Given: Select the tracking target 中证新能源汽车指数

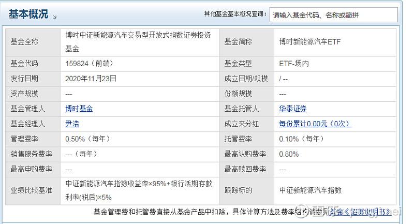Looking at the screenshot, I should 310,190.
